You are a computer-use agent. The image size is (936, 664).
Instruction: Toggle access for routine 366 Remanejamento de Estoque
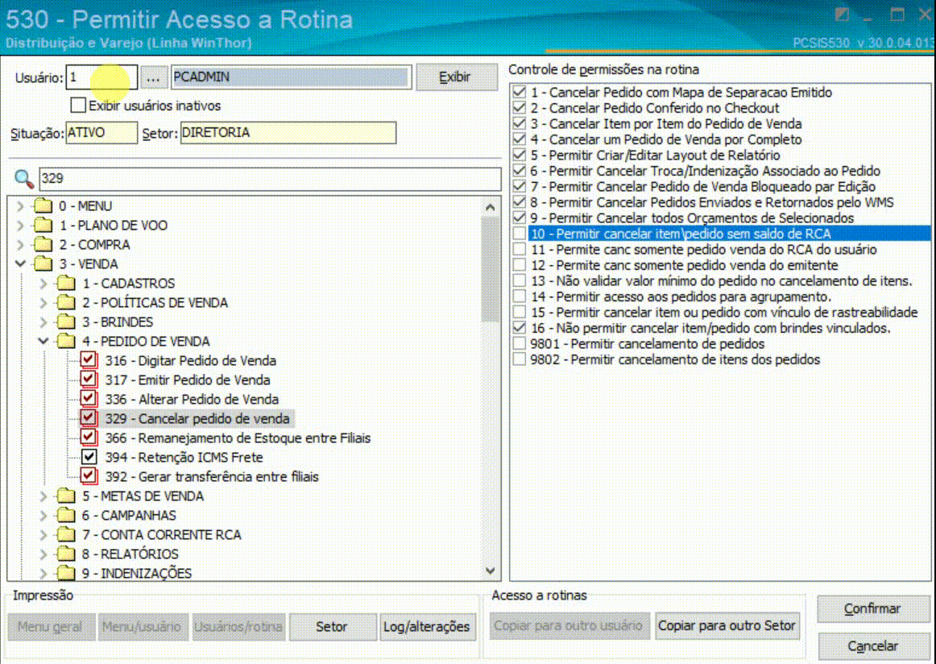89,437
